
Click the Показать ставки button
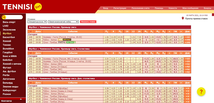(88, 22)
